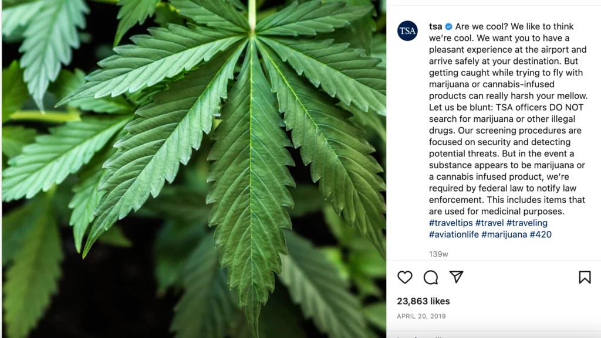Open the #aviationlife hashtag
Image resolution: width=601 pixels, height=338 pixels.
[x=454, y=234]
